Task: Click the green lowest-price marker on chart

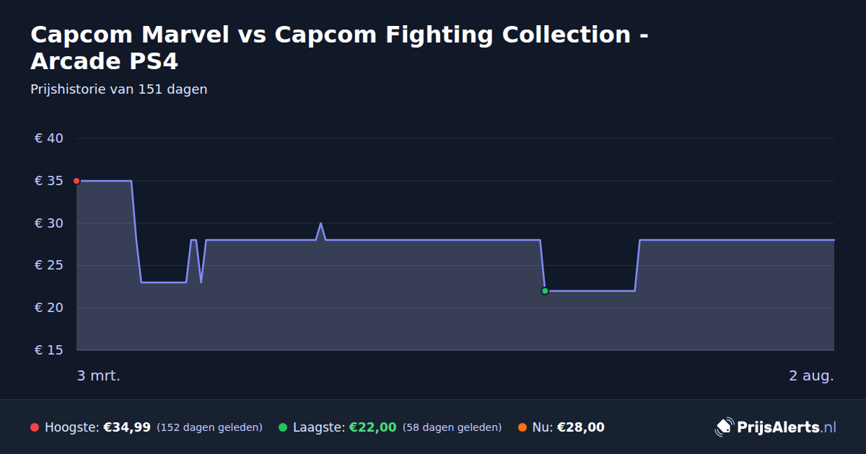Action: point(545,291)
